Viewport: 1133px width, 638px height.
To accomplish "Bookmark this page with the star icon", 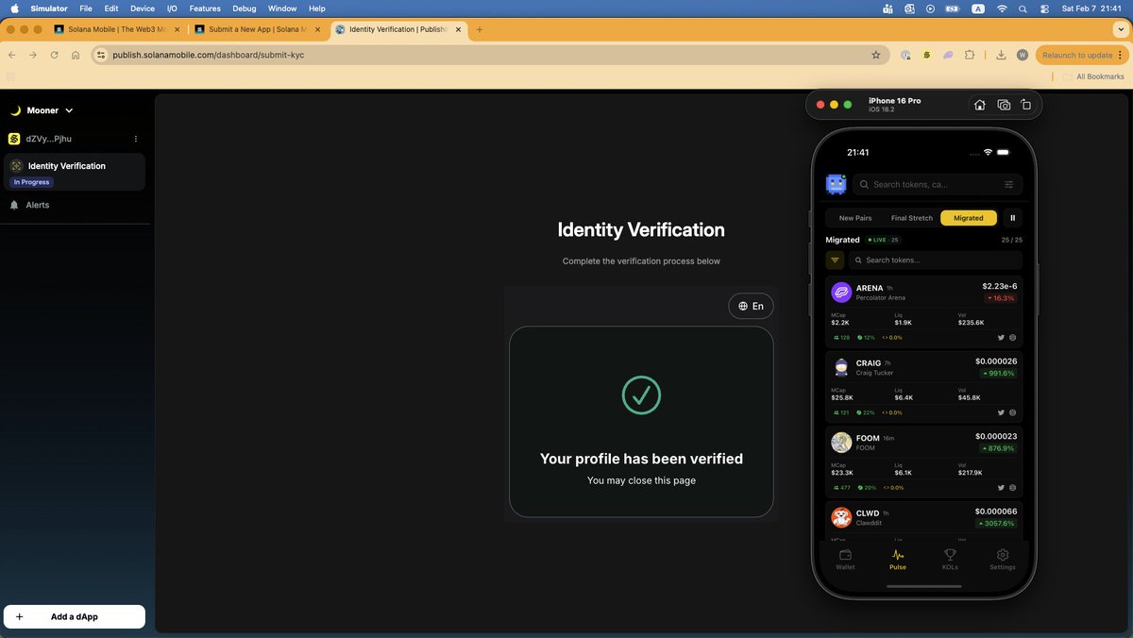I will [876, 55].
